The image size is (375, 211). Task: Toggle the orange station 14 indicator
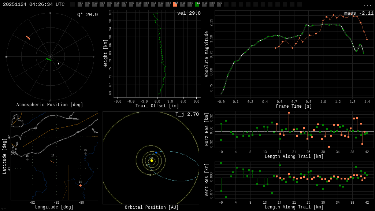(175, 4)
